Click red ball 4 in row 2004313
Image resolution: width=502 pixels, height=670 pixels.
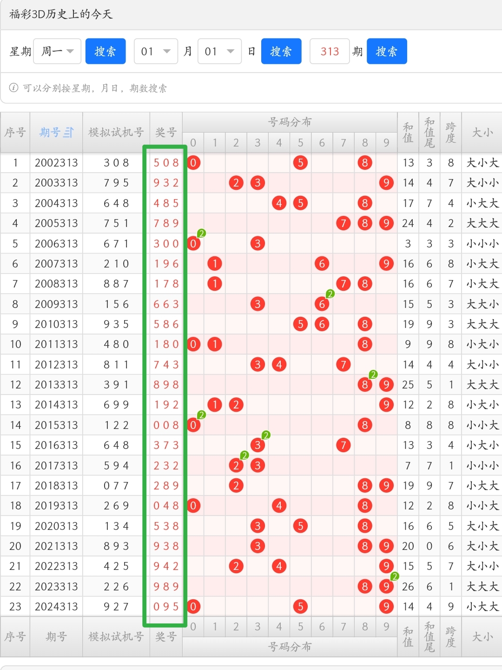pos(279,203)
